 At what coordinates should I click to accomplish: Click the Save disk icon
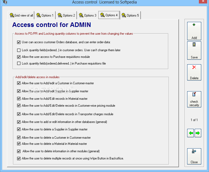click(194, 44)
